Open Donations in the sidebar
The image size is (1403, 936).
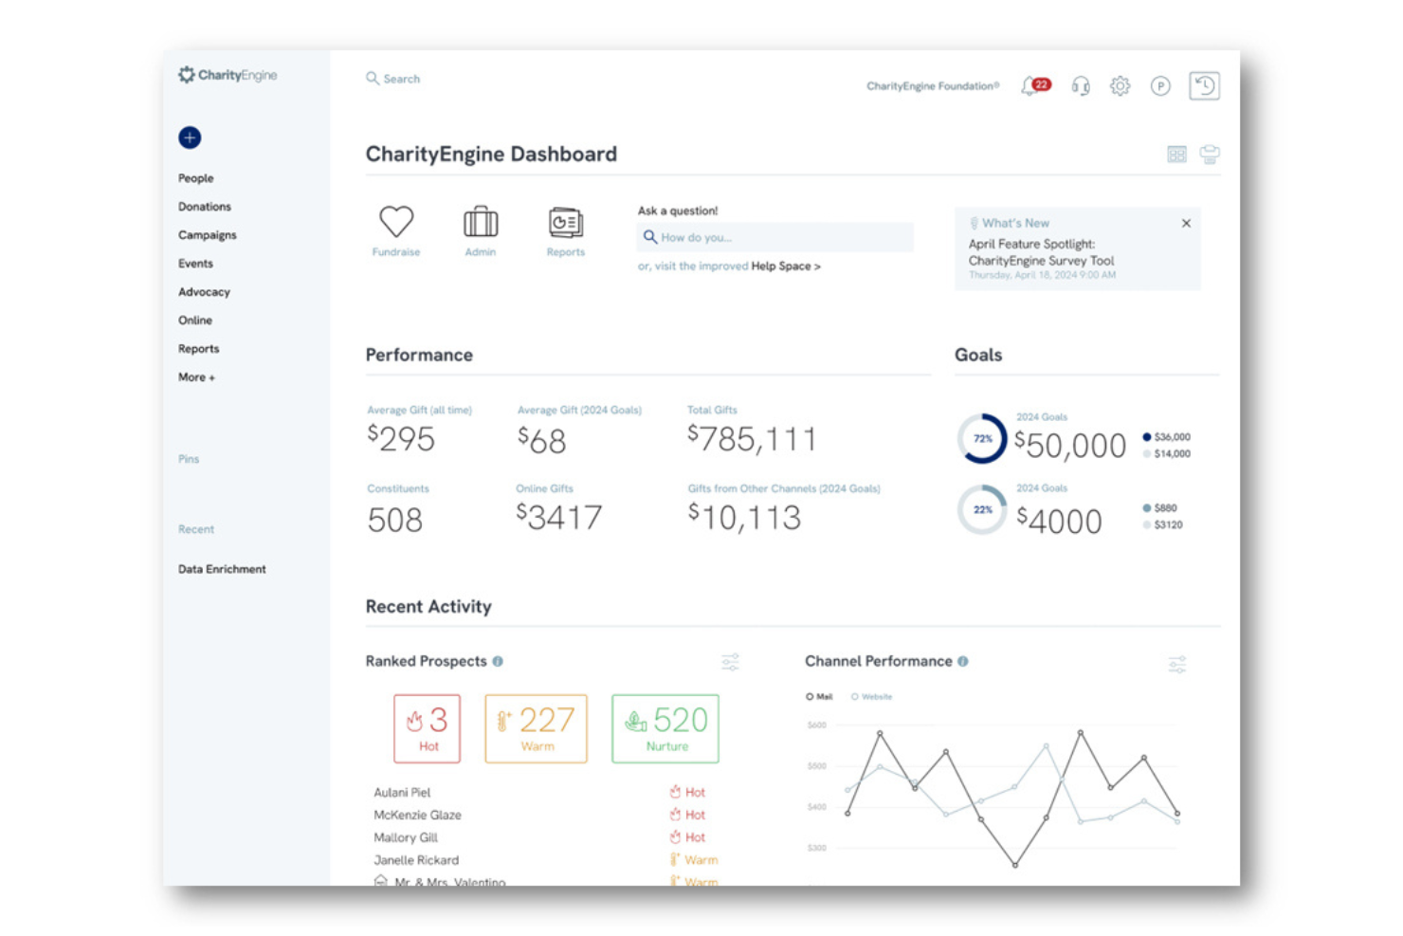point(205,207)
